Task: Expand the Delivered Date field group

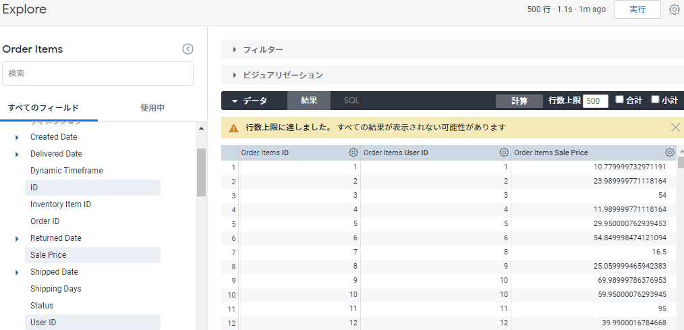Action: pyautogui.click(x=17, y=154)
